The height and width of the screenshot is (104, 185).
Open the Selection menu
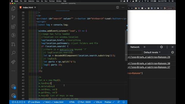coord(31,1)
